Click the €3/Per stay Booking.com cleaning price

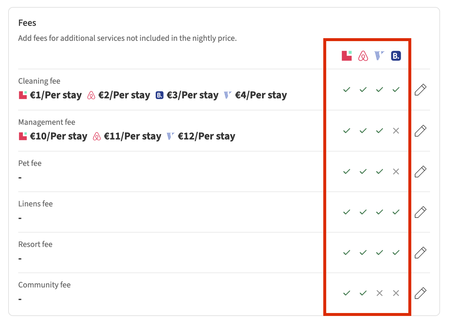coord(192,95)
